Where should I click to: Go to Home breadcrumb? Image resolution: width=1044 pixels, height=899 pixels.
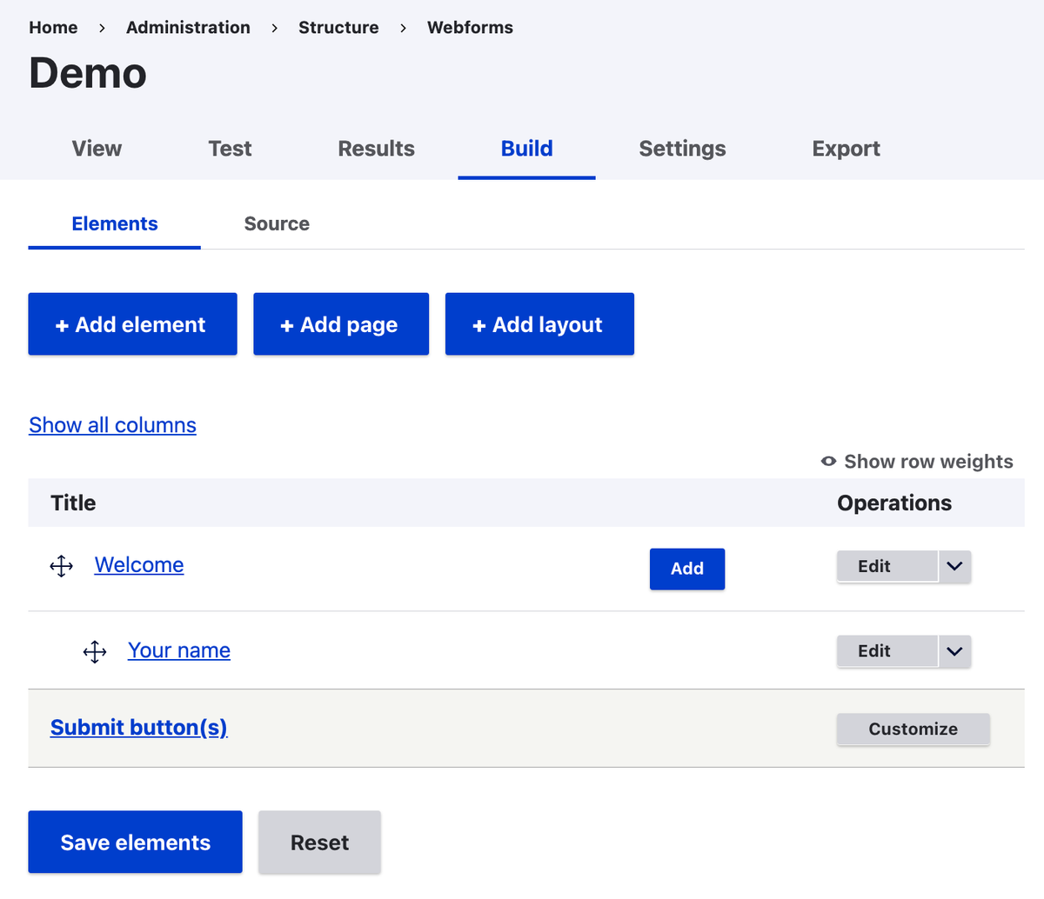click(x=53, y=27)
